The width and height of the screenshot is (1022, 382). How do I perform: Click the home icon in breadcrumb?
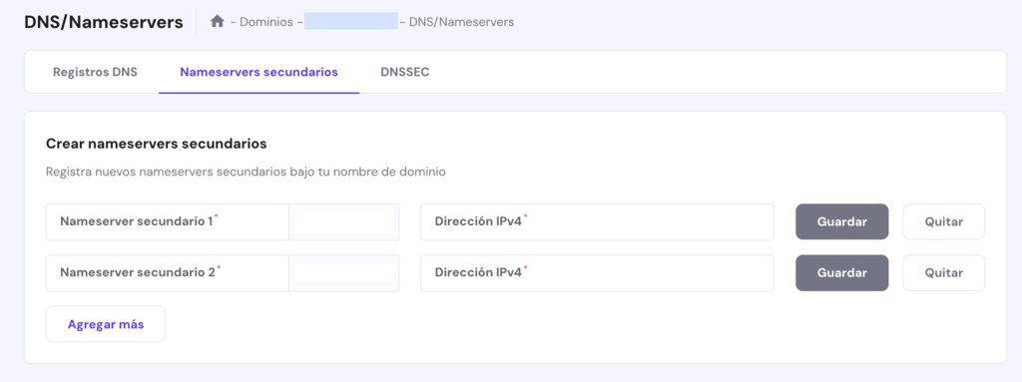217,22
